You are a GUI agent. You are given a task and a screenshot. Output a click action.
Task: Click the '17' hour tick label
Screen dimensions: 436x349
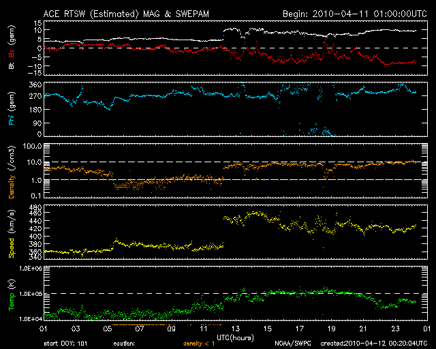click(x=300, y=329)
